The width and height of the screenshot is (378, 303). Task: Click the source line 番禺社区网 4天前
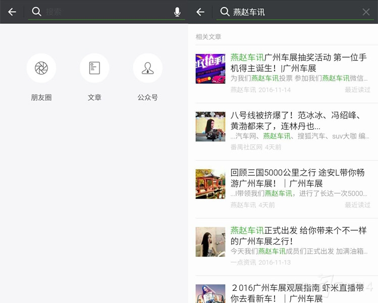coord(256,147)
